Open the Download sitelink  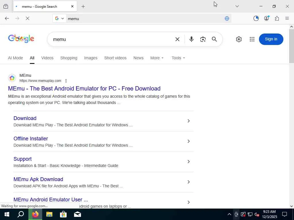tap(25, 118)
